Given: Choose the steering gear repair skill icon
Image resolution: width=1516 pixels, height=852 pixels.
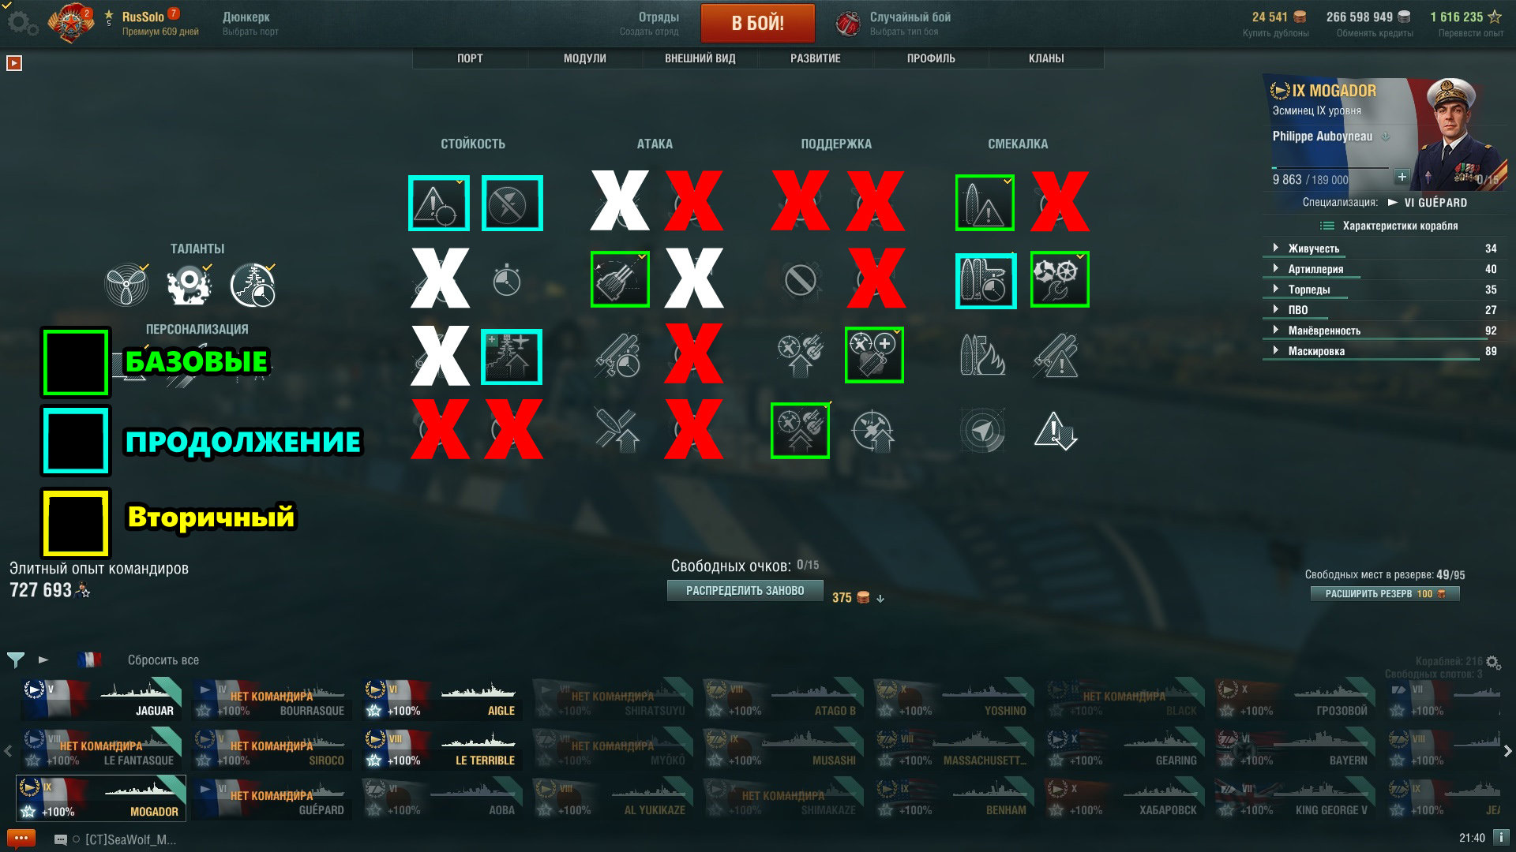Looking at the screenshot, I should (x=1060, y=279).
